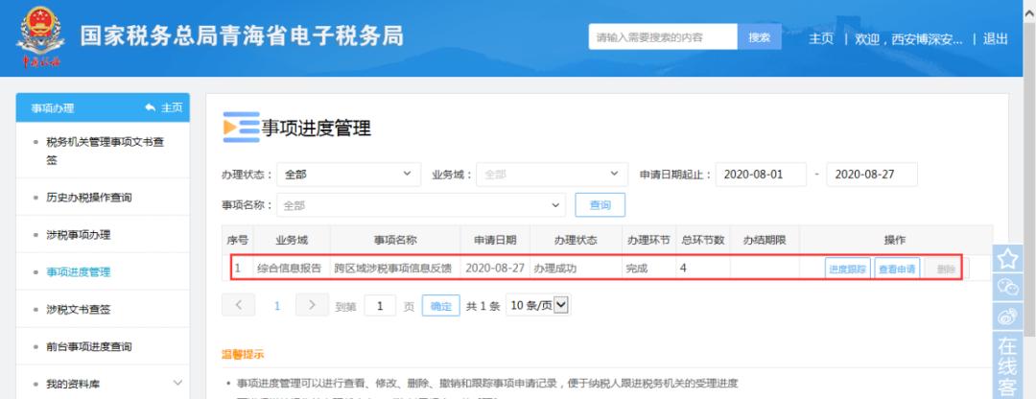1036x399 pixels.
Task: Click the 事项进度管理 heading icon
Action: click(241, 128)
